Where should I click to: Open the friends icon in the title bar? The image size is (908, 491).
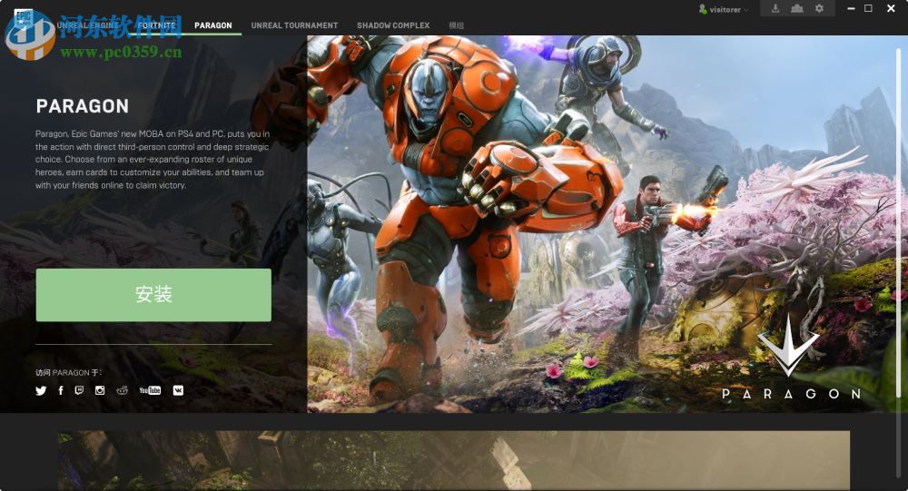(x=797, y=9)
